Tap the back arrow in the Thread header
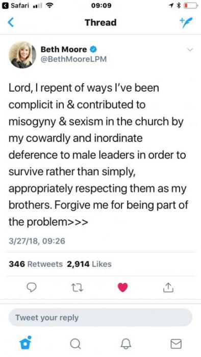The height and width of the screenshot is (357, 201). point(11,22)
